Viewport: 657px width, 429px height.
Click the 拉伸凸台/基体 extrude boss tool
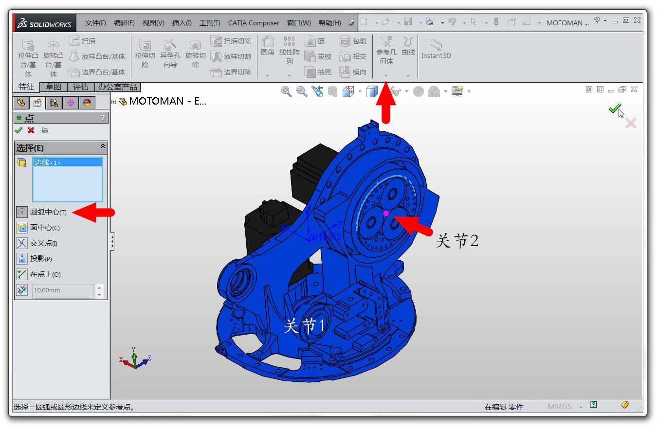click(x=28, y=57)
